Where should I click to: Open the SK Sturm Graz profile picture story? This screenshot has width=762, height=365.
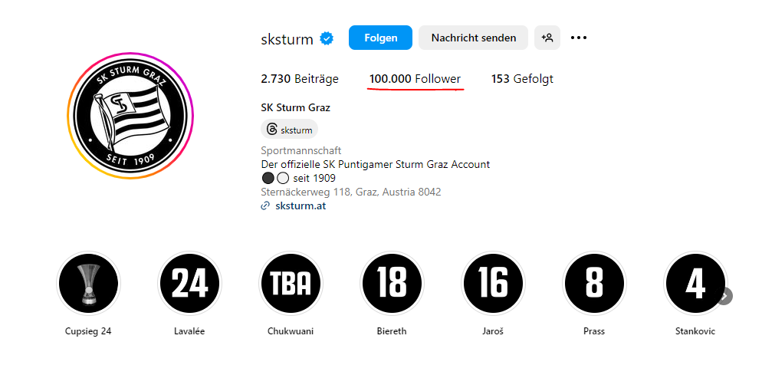130,116
